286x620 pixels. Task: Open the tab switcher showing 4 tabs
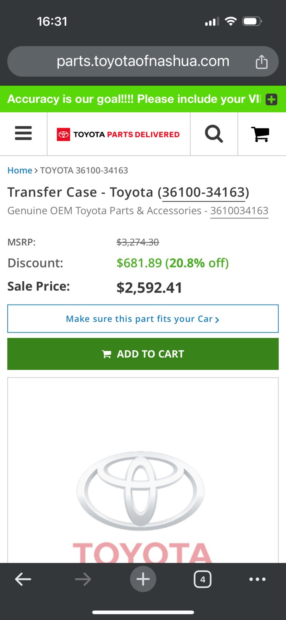[x=203, y=579]
